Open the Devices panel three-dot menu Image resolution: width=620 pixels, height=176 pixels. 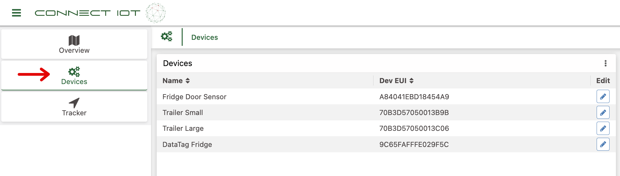(605, 63)
